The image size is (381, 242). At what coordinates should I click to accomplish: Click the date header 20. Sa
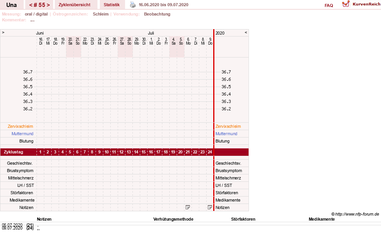[70, 41]
